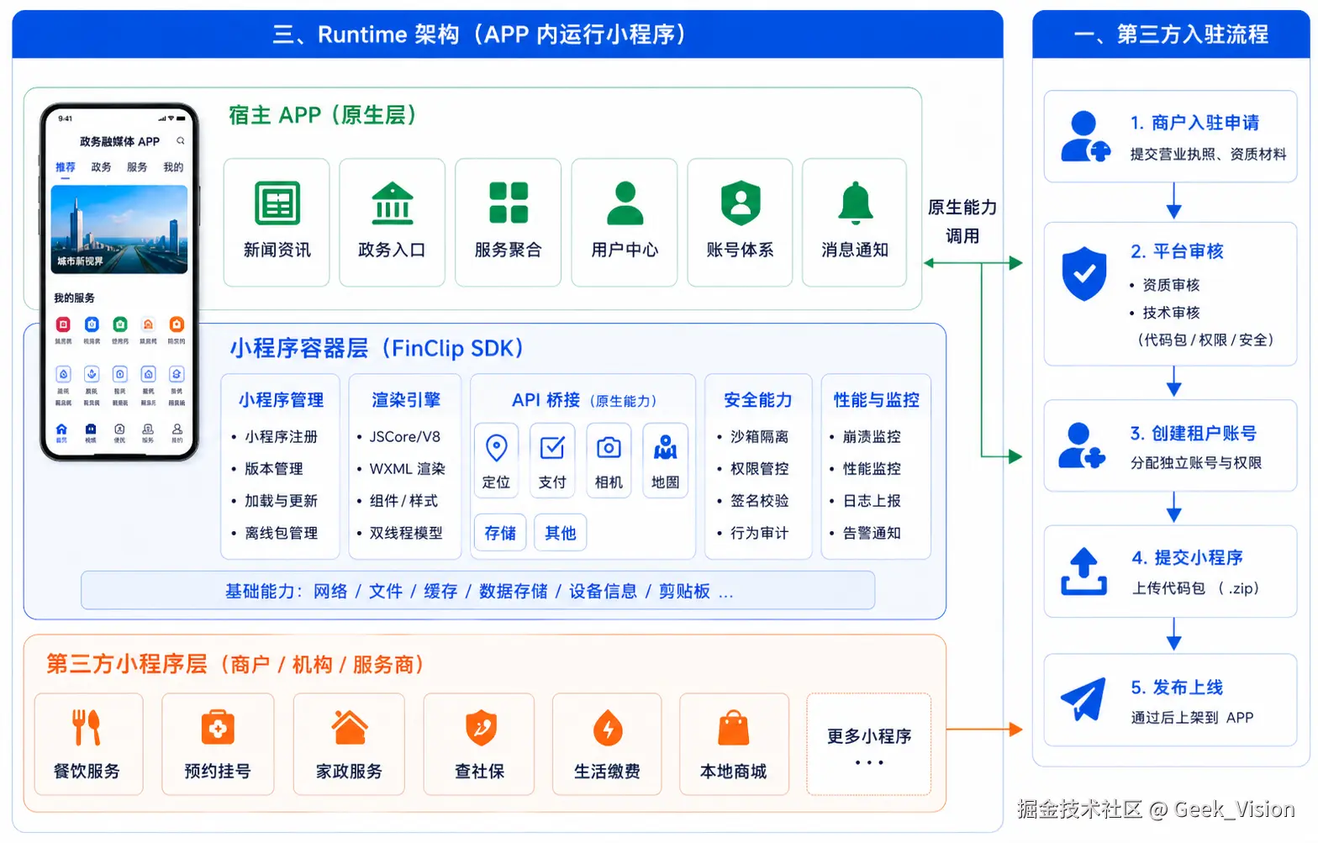Click the WXML 渲染 entry
The image size is (1318, 843).
tap(408, 469)
